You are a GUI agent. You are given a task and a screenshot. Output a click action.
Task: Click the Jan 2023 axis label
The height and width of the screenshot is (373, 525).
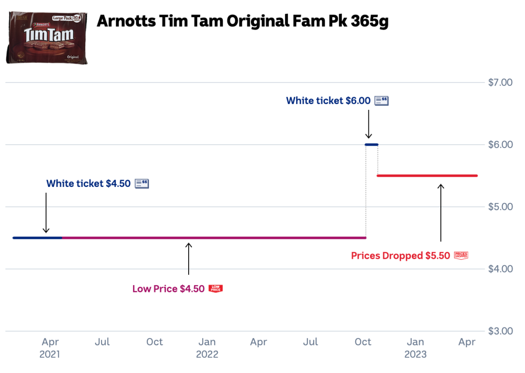pyautogui.click(x=415, y=348)
